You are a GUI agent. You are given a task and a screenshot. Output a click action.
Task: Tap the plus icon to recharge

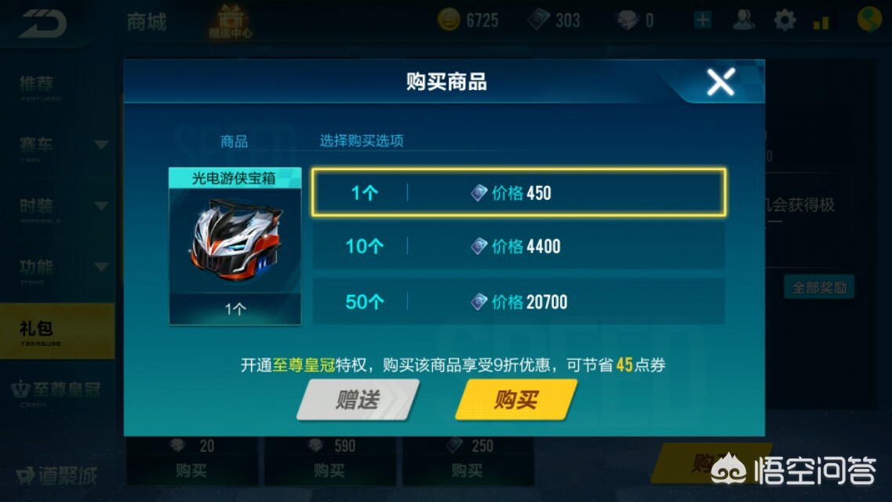[703, 20]
